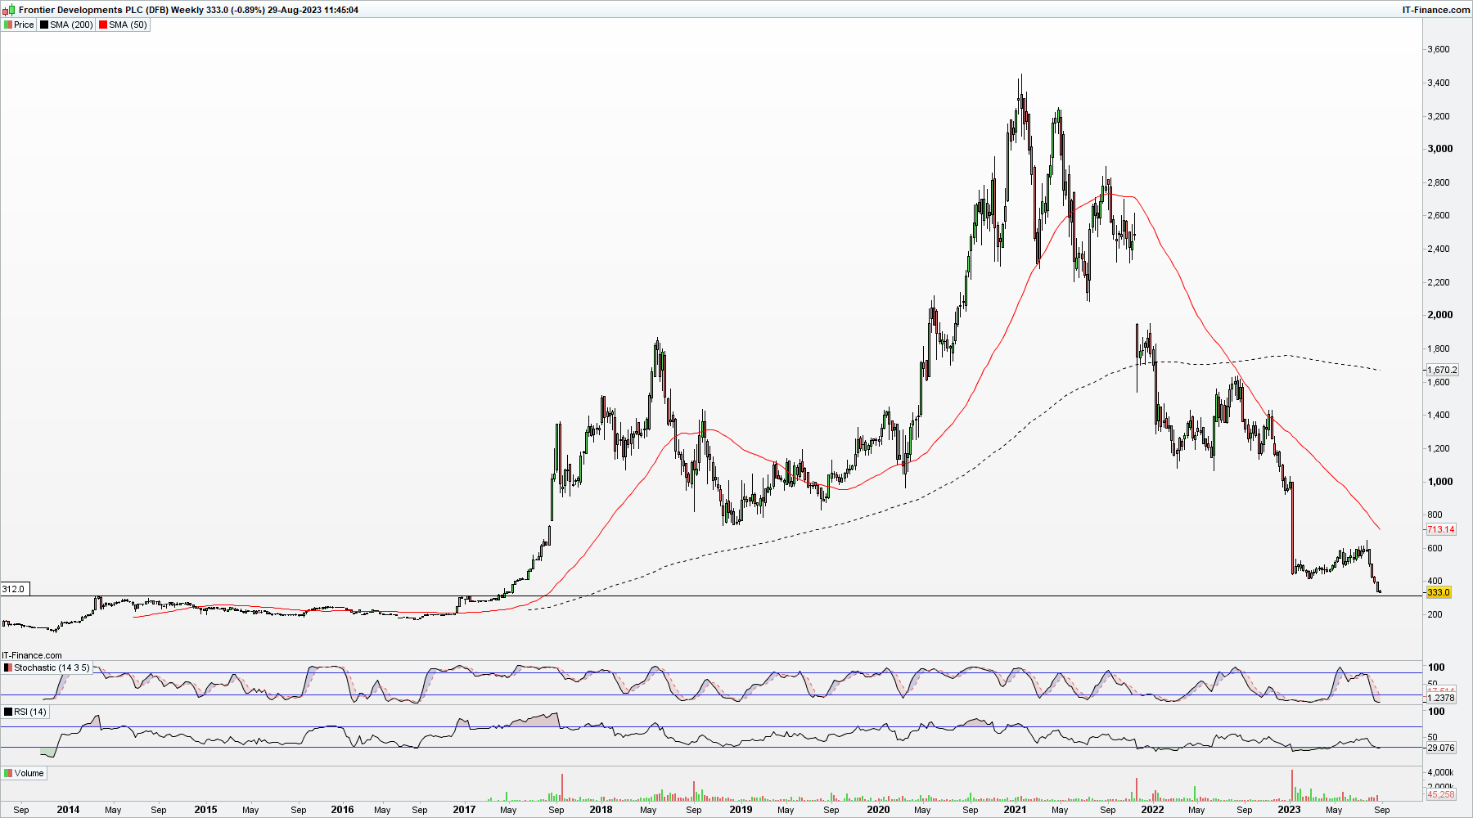1473x818 pixels.
Task: Click the 3,600 price axis label
Action: pos(1438,49)
